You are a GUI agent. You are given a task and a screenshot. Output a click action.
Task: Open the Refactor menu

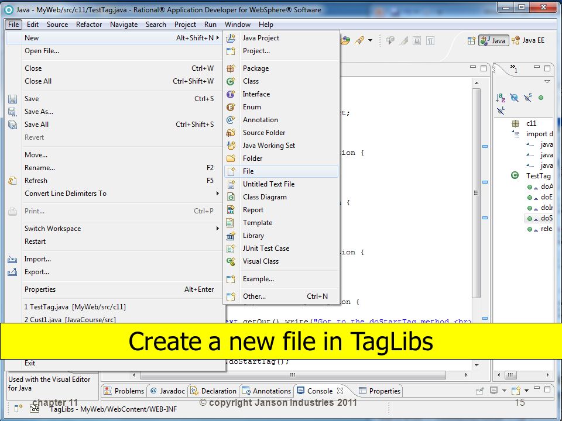89,25
